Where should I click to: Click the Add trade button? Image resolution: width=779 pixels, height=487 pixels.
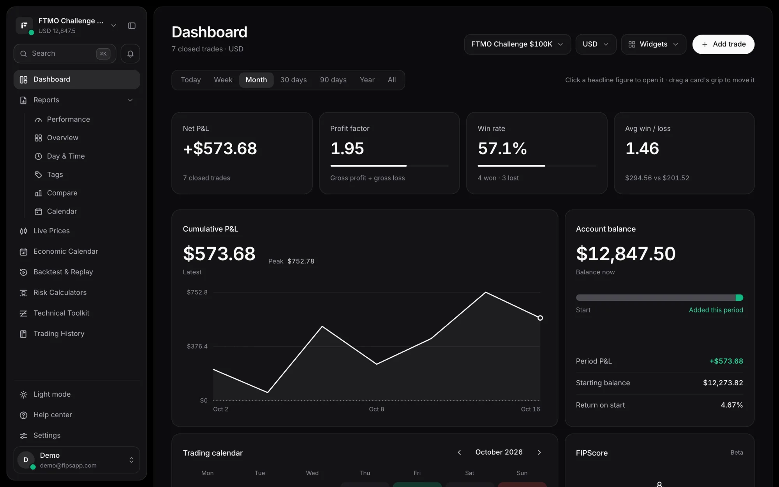723,44
